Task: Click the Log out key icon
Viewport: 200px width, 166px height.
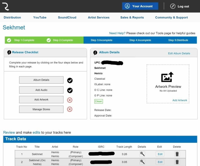Action: click(x=173, y=6)
